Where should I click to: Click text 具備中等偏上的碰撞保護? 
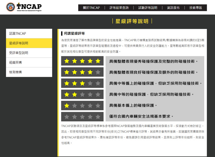(x=131, y=83)
